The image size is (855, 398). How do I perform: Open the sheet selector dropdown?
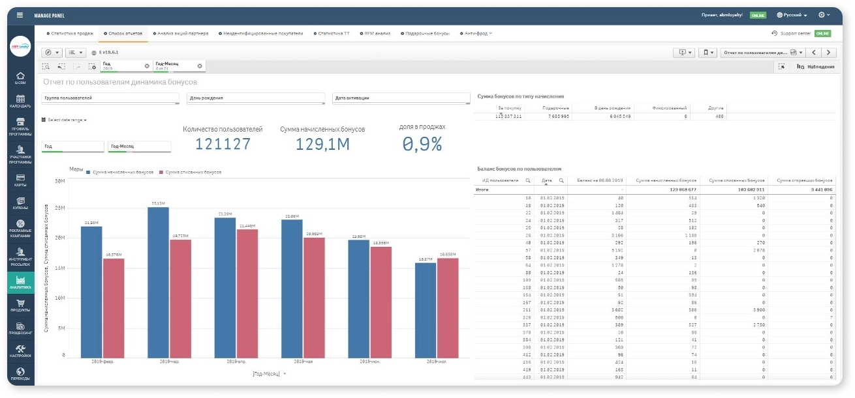pos(762,52)
